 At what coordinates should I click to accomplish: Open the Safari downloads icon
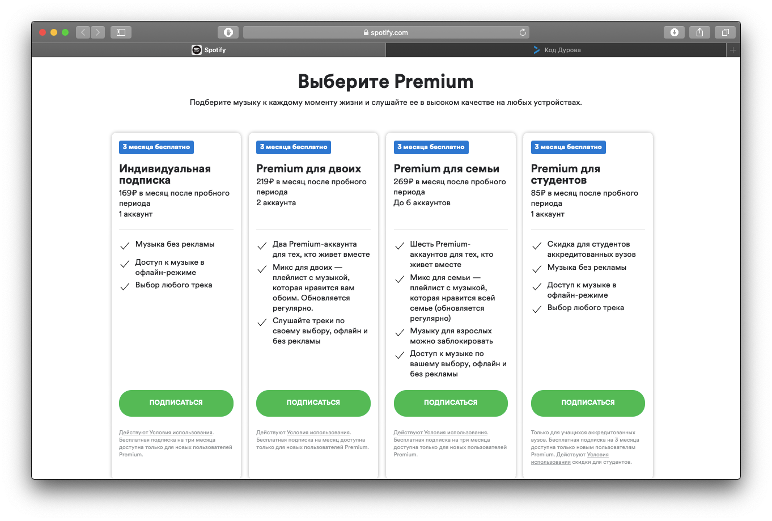[674, 32]
